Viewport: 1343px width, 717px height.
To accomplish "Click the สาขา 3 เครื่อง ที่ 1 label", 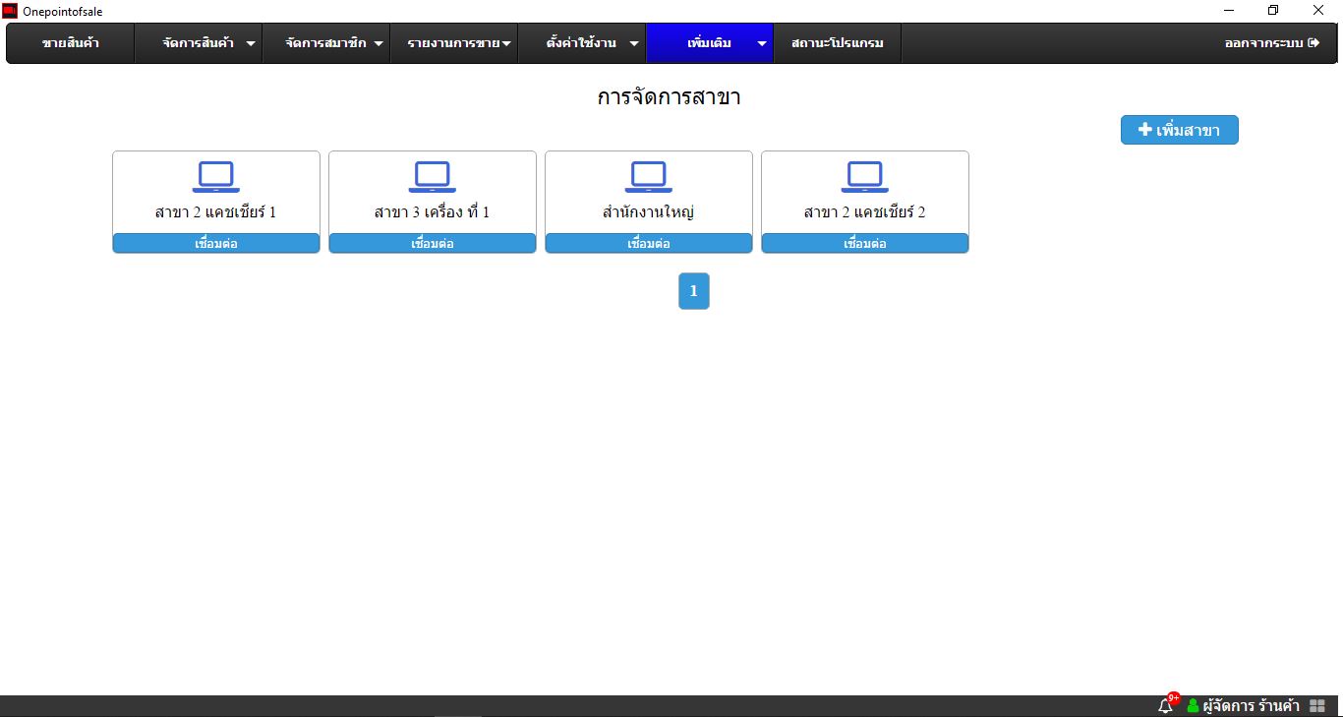I will [x=433, y=212].
